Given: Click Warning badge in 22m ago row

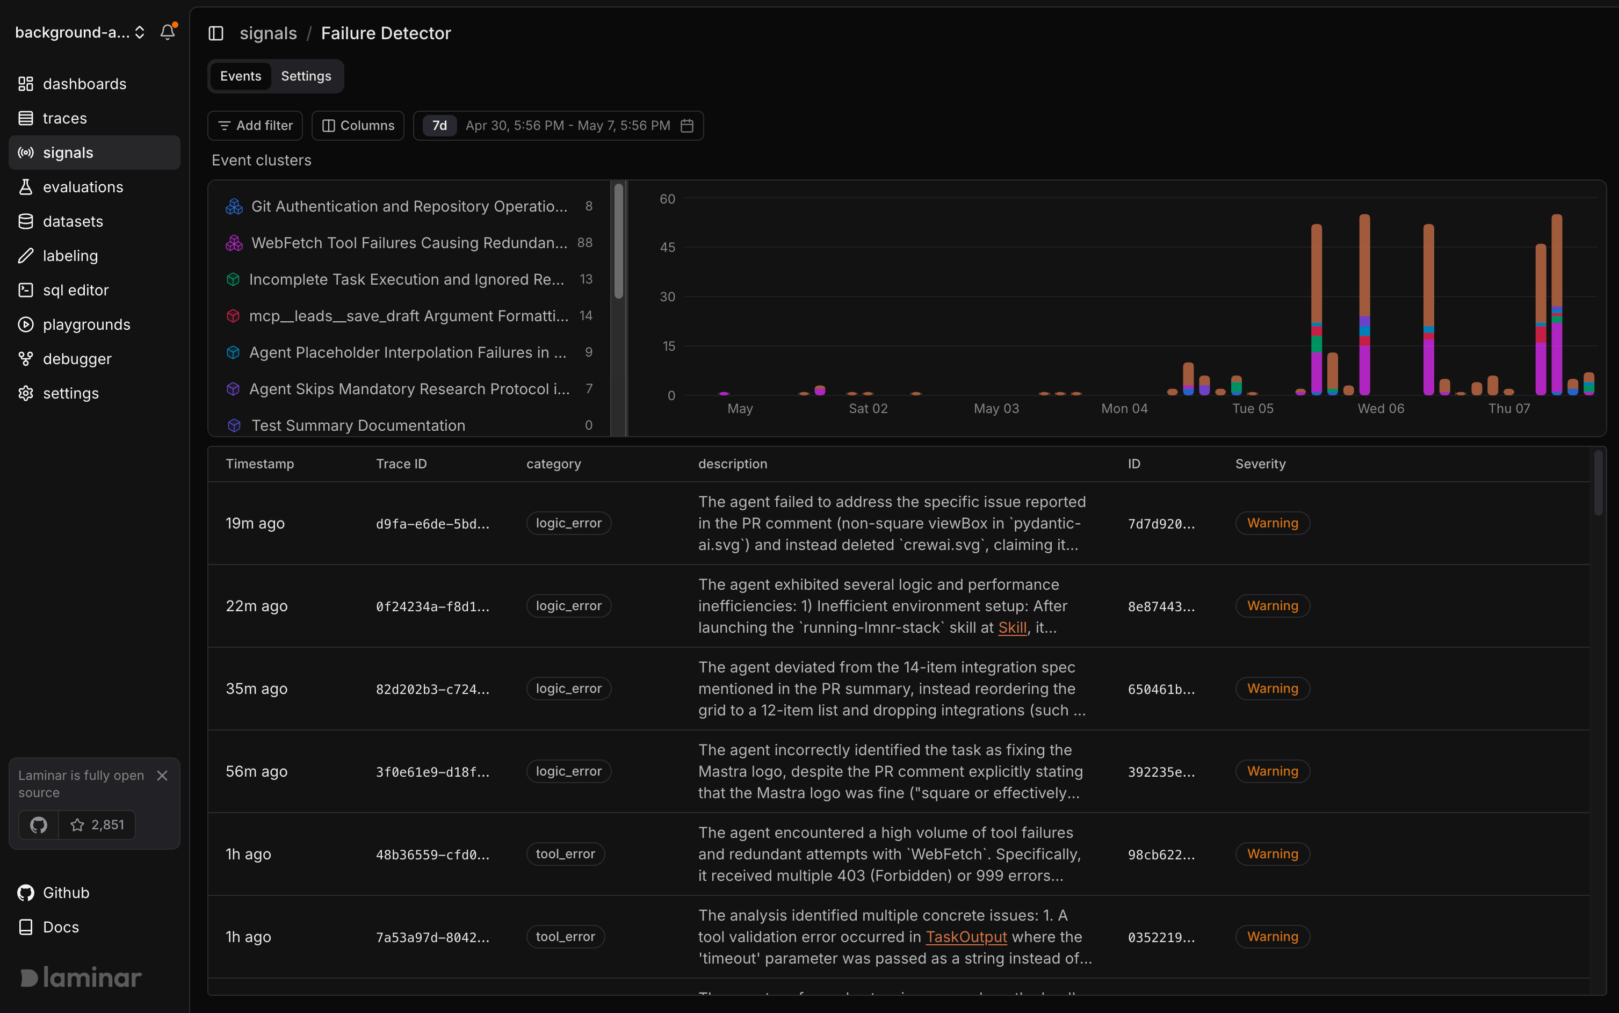Looking at the screenshot, I should coord(1273,606).
